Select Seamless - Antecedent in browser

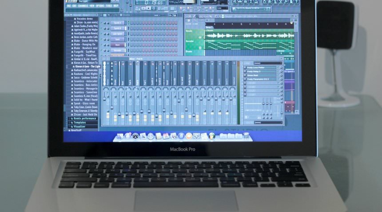(86, 81)
